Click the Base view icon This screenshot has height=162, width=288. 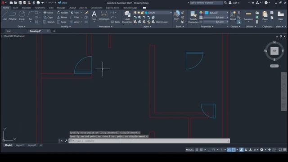[280, 16]
